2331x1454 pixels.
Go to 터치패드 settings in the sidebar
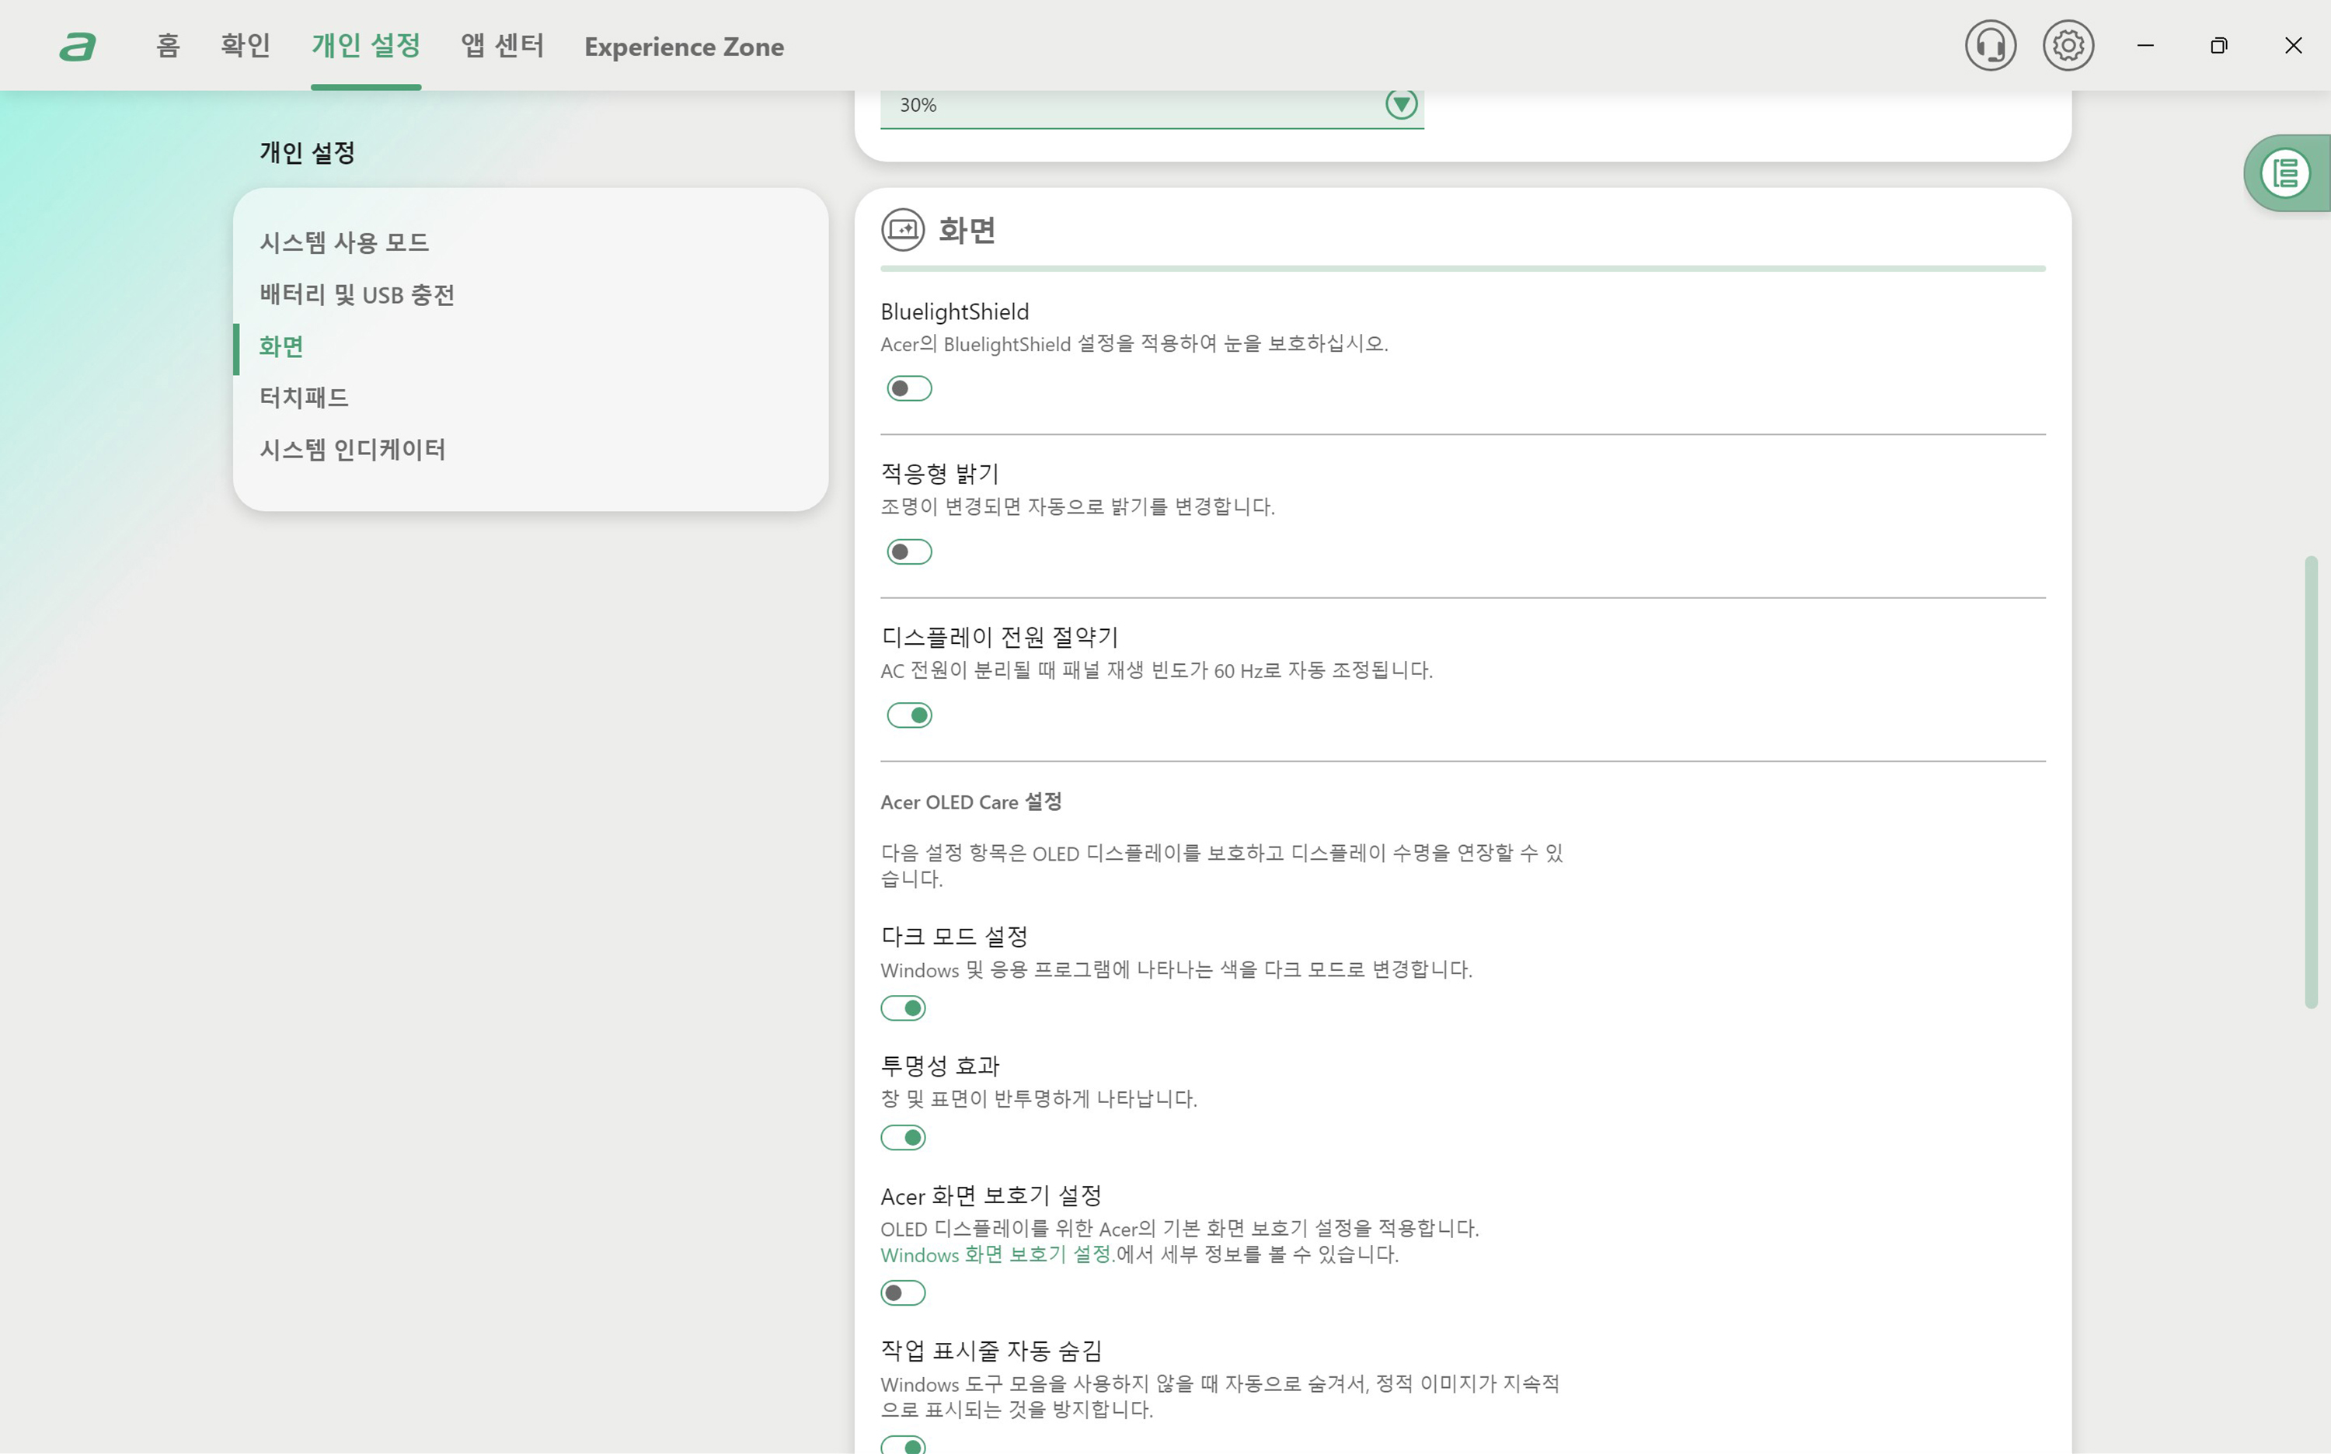tap(303, 397)
